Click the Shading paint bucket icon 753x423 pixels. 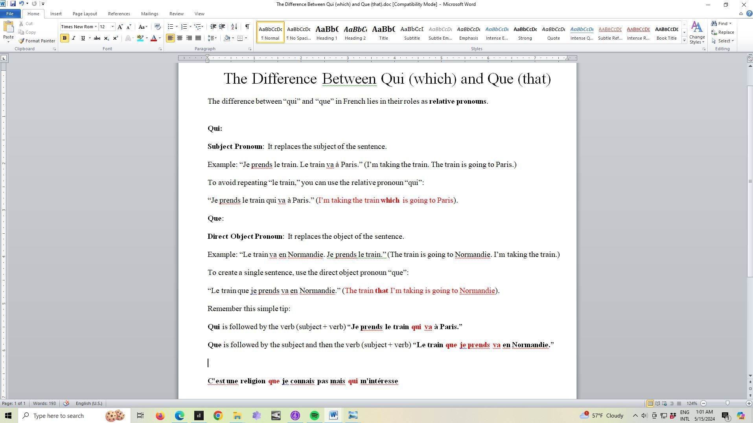(x=227, y=38)
